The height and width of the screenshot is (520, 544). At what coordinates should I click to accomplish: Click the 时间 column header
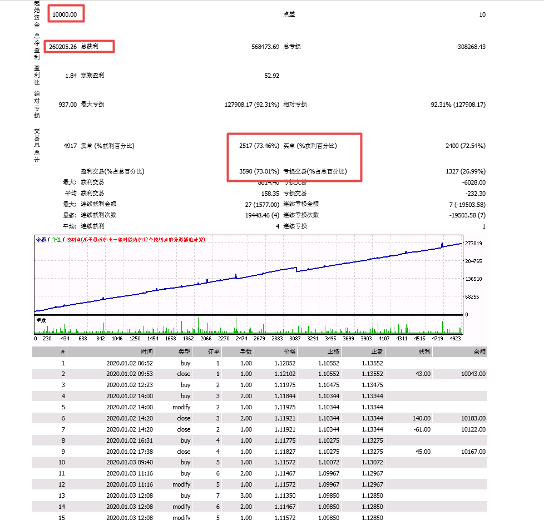(x=147, y=351)
